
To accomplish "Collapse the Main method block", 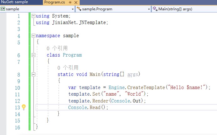I will (x=33, y=74).
